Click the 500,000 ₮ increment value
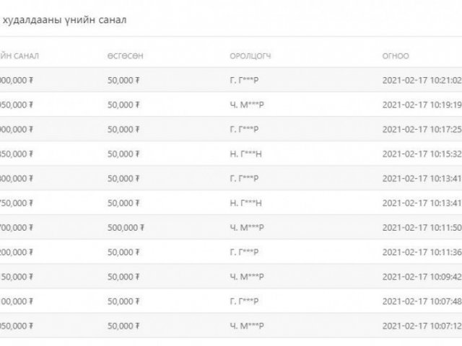This screenshot has width=462, height=346. point(126,228)
